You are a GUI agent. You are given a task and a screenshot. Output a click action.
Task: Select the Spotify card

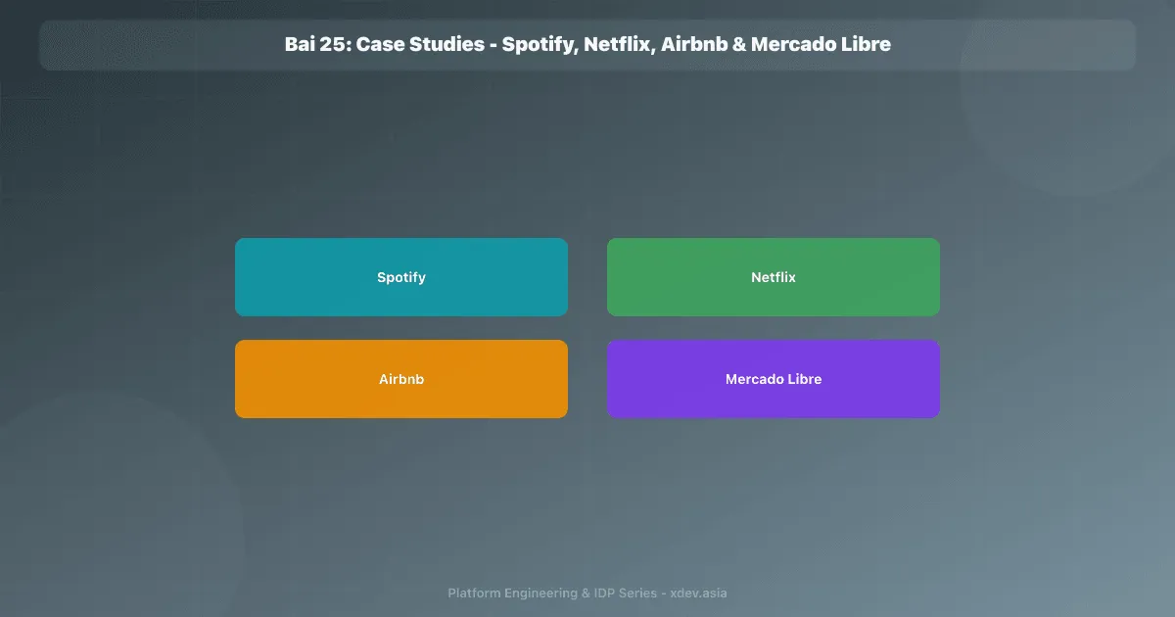click(401, 277)
